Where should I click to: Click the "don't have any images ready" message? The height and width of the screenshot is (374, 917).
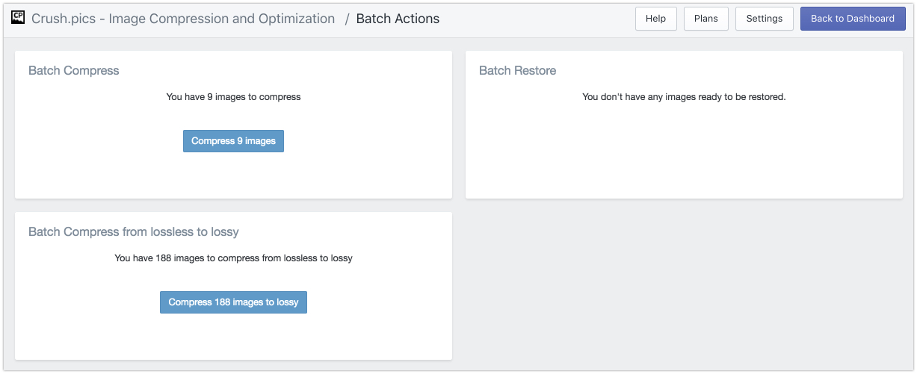[684, 97]
